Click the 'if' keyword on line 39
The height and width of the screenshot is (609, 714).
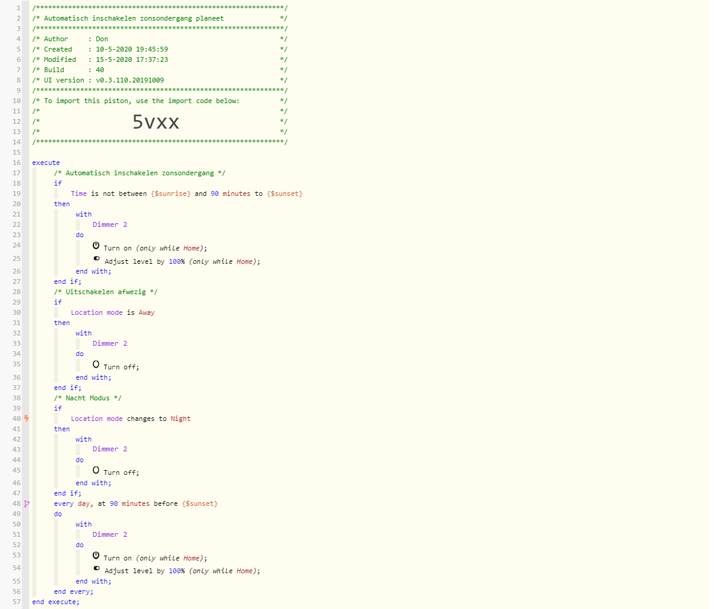point(58,408)
